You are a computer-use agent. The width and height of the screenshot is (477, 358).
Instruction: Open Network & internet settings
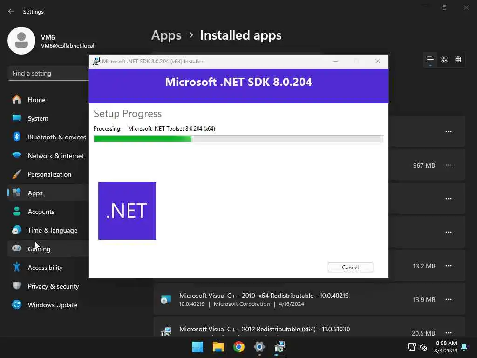pos(48,156)
